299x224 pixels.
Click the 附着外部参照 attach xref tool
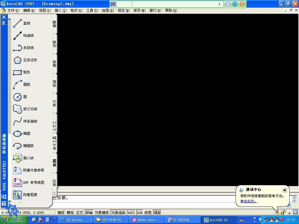[29, 170]
